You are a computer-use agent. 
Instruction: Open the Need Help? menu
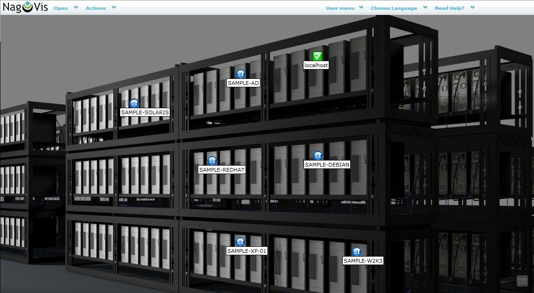click(x=449, y=8)
